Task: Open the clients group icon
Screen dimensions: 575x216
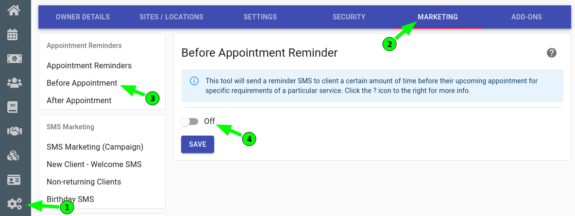Action: pyautogui.click(x=15, y=83)
